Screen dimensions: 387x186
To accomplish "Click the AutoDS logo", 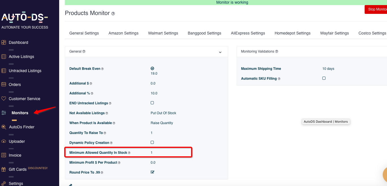I will 25,18.
